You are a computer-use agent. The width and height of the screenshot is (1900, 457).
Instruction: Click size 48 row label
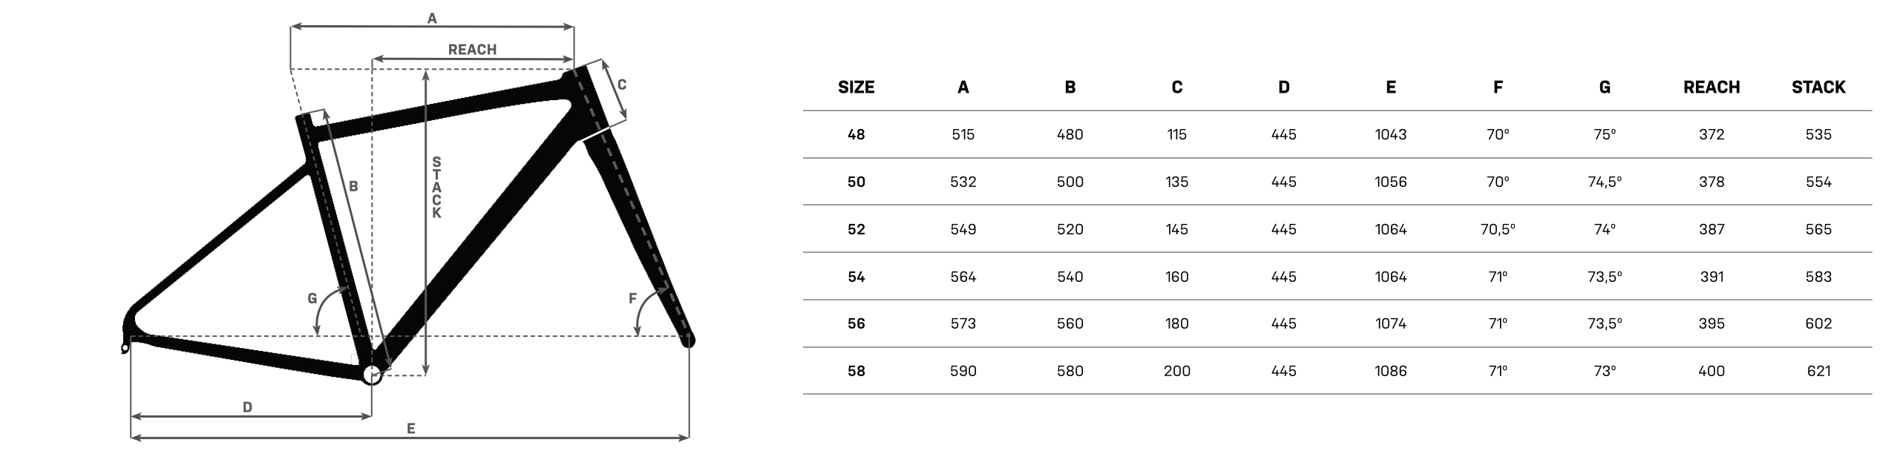pos(856,134)
